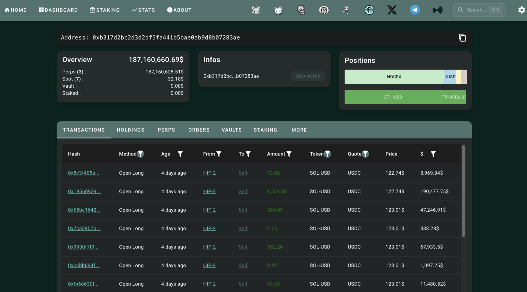The image size is (527, 292).
Task: Open the HIP-2 sender link in second row
Action: point(209,191)
